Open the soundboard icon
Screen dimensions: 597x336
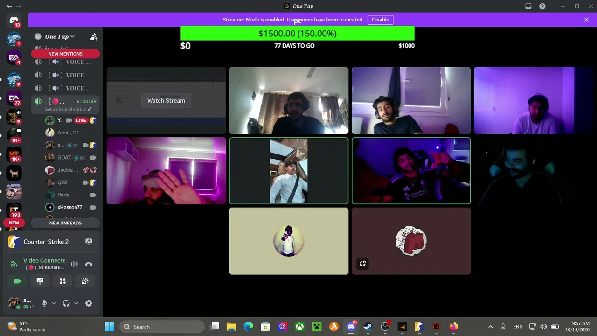tap(85, 281)
